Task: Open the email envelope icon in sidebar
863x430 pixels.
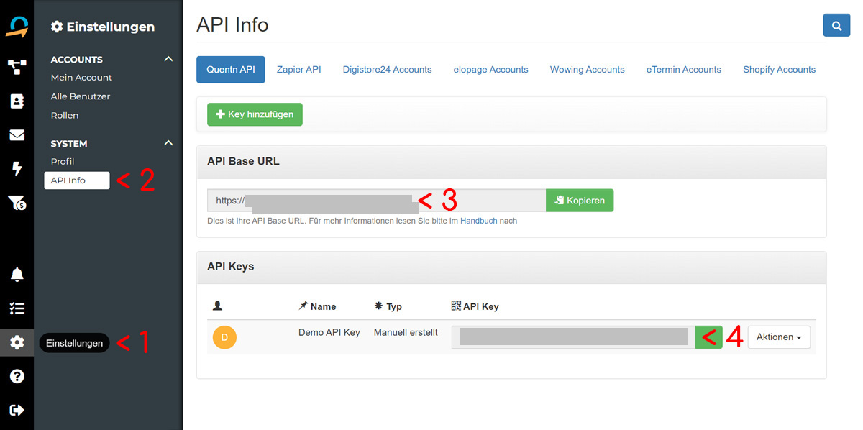Action: (x=16, y=135)
